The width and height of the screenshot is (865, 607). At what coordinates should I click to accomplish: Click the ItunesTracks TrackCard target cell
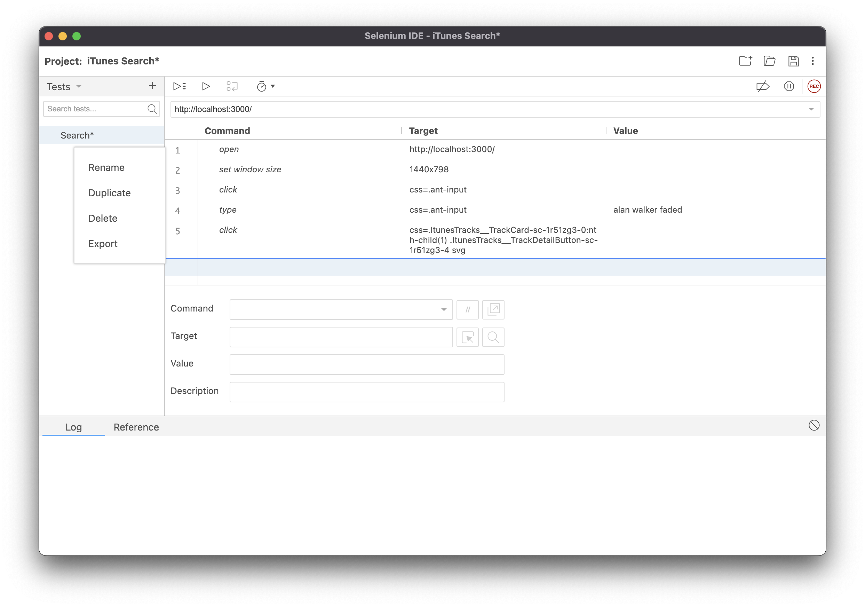[503, 240]
